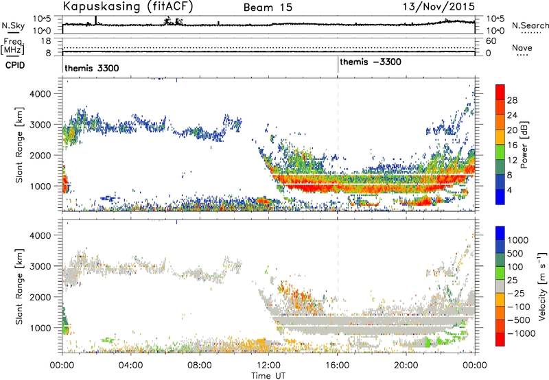The image size is (549, 380).
Task: Click the 08:00 time tick label
Action: 200,366
